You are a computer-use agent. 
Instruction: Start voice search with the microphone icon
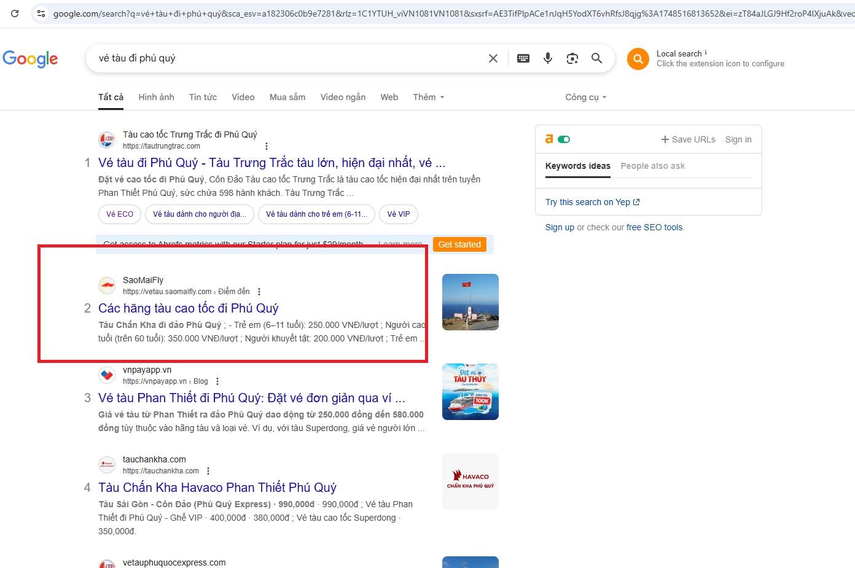[x=548, y=58]
